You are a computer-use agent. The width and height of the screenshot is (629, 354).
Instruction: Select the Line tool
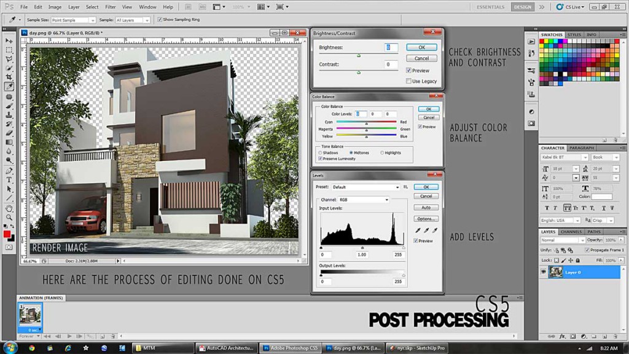9,198
